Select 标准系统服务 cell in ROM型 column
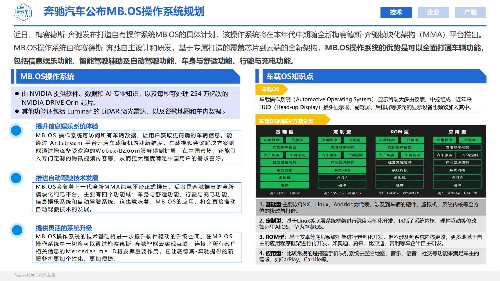The width and height of the screenshot is (500, 281). coord(400,163)
